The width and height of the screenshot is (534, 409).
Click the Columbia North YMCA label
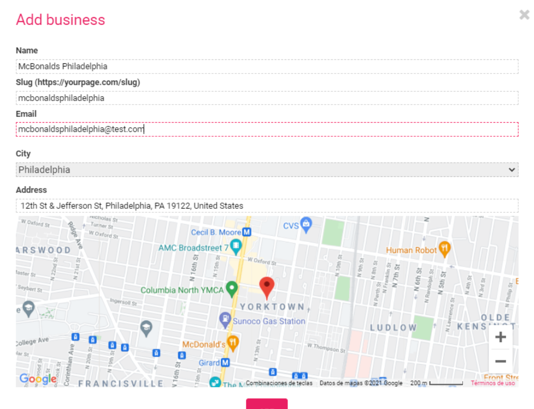(183, 290)
